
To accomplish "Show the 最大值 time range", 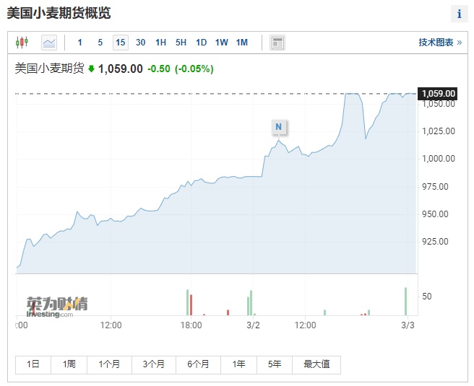I will click(x=316, y=364).
